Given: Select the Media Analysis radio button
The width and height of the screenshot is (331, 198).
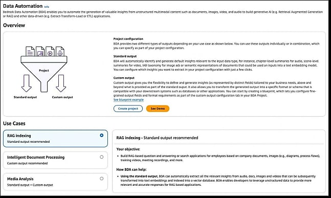Looking at the screenshot, I should click(101, 179).
